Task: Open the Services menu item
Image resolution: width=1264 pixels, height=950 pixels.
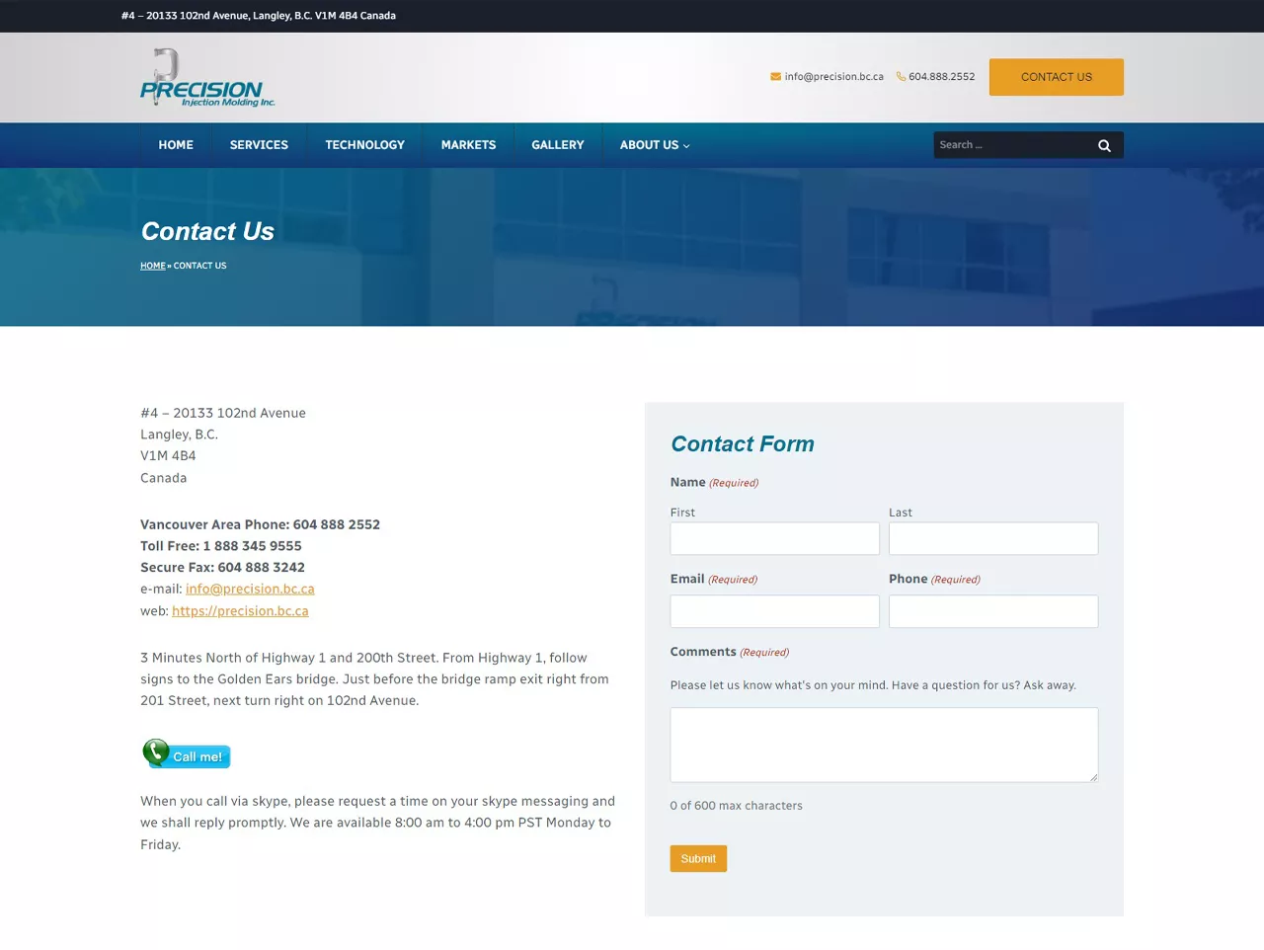Action: [x=259, y=145]
